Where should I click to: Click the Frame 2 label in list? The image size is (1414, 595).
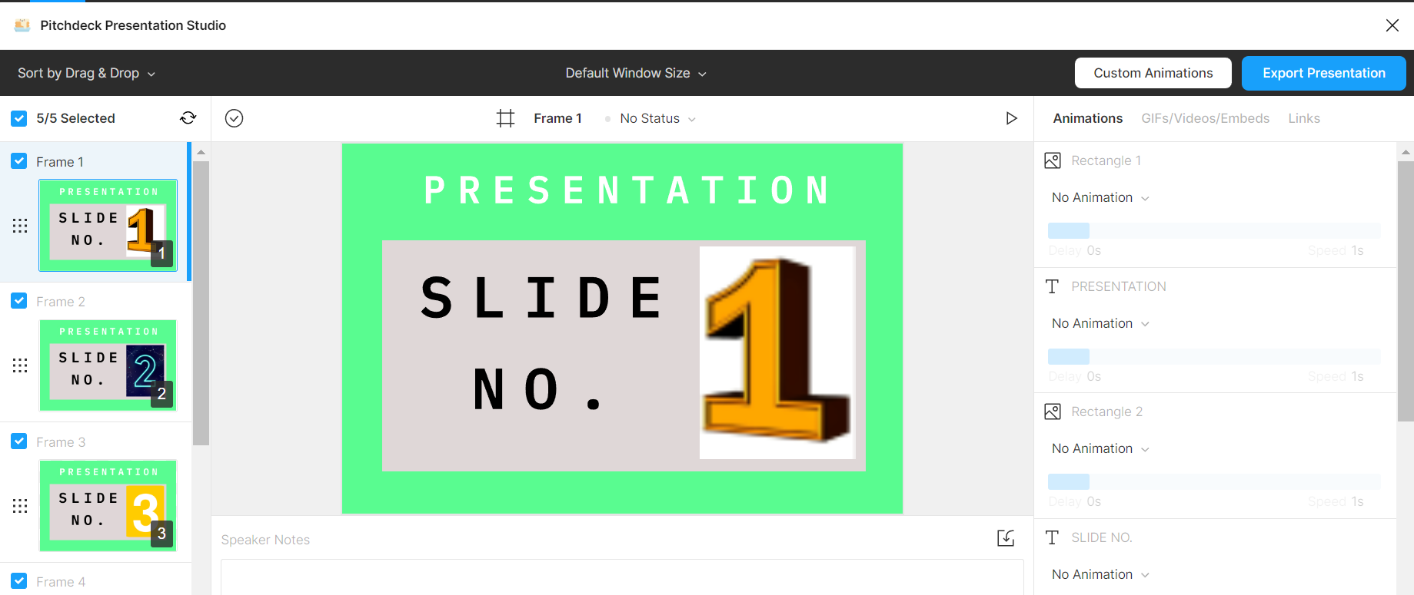coord(61,302)
